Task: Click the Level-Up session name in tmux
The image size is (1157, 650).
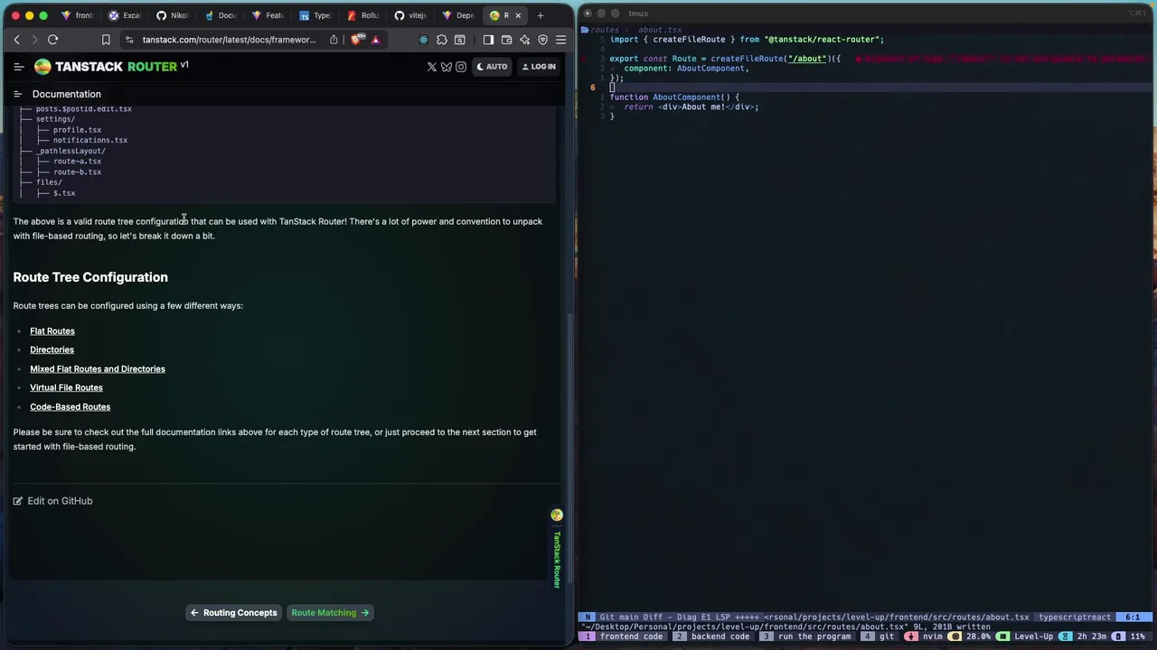Action: tap(1026, 636)
